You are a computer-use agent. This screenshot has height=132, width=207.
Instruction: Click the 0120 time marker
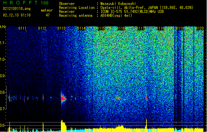click(200, 28)
